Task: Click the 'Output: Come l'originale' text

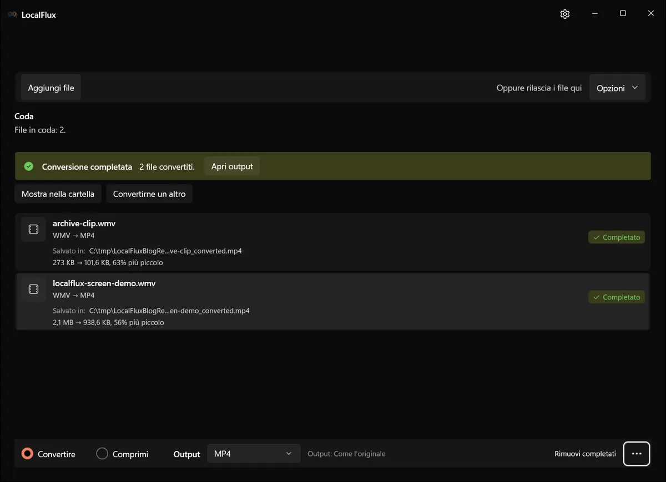Action: click(x=346, y=454)
